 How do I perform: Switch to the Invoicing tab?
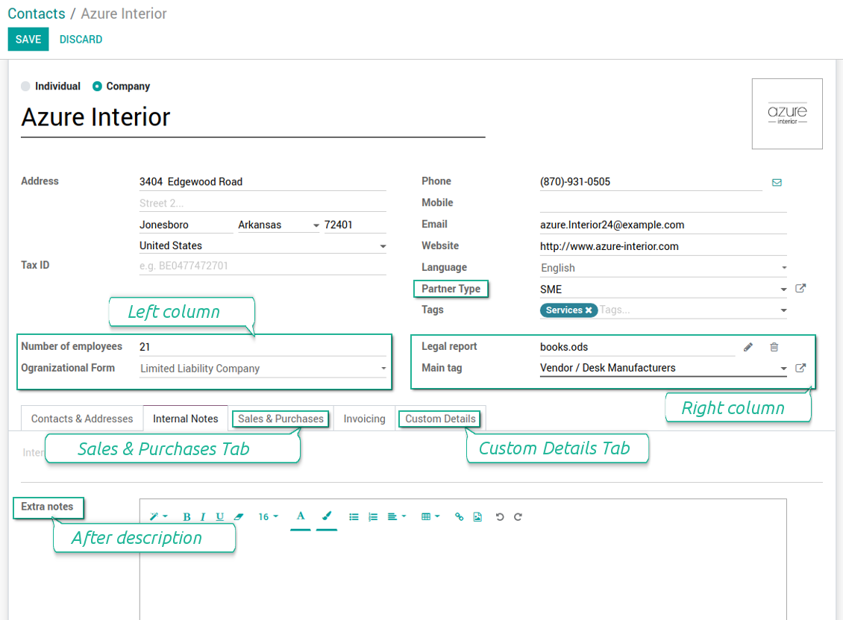364,419
